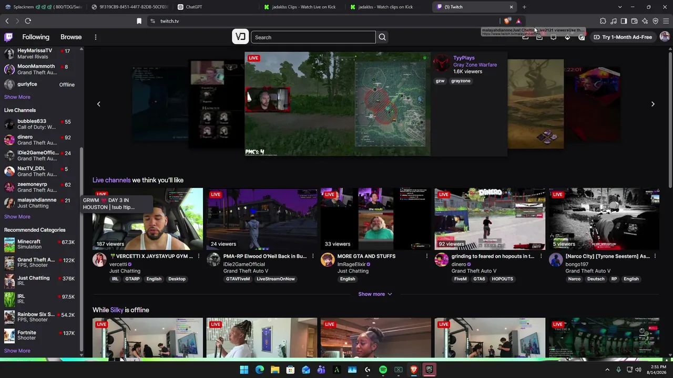Click the Brave Rewards triangle icon
This screenshot has height=378, width=673.
pyautogui.click(x=518, y=21)
